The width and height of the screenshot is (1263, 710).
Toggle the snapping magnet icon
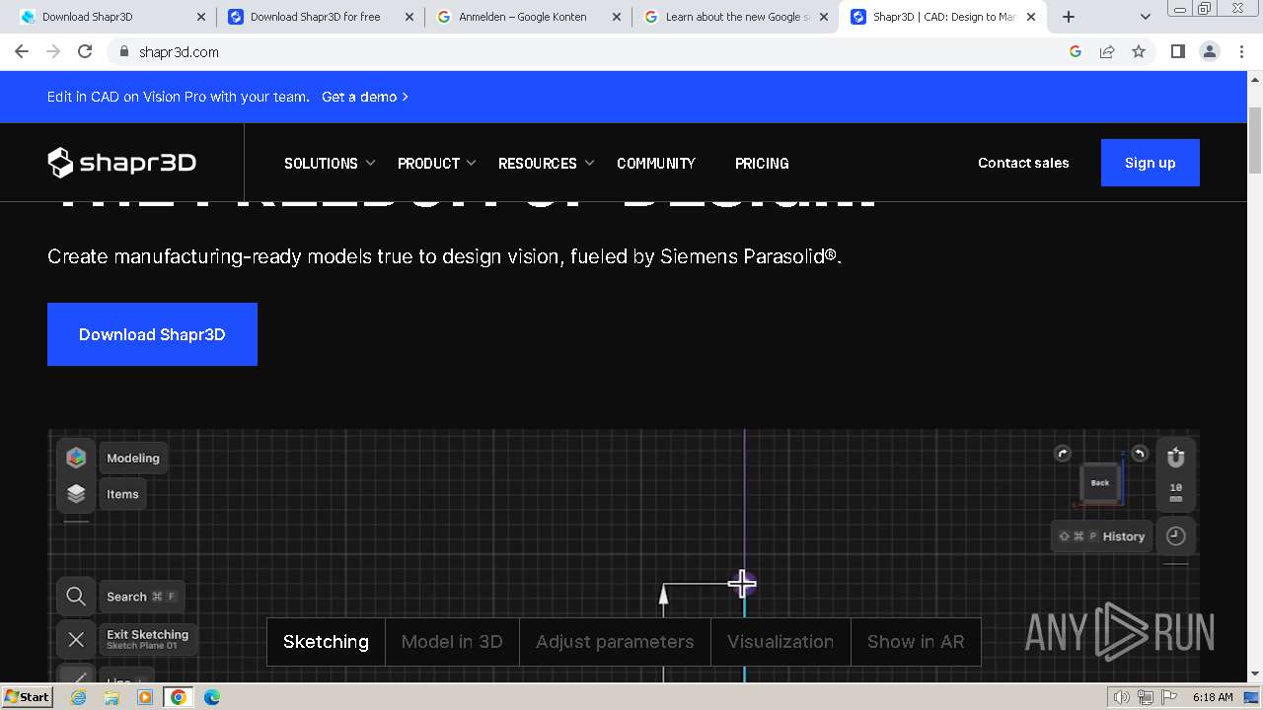coord(1175,458)
